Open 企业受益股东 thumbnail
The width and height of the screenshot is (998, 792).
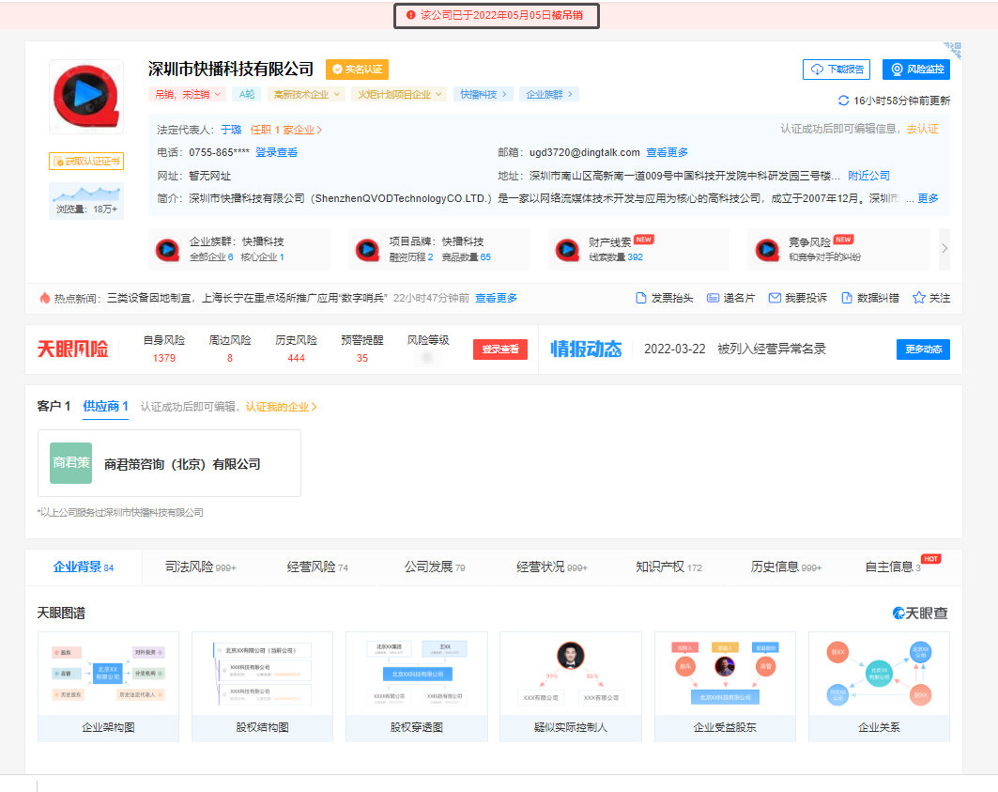point(725,687)
